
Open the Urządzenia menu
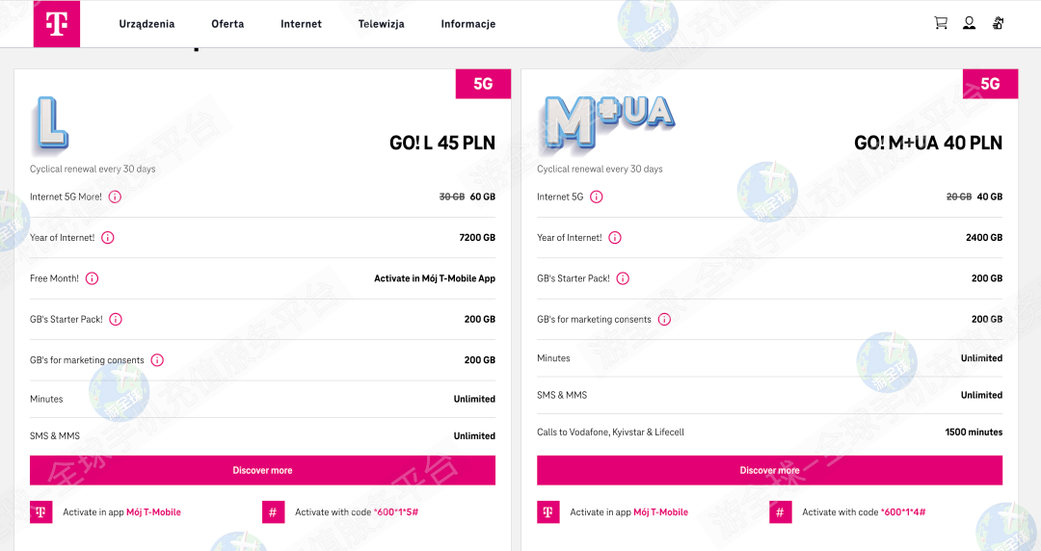[147, 24]
